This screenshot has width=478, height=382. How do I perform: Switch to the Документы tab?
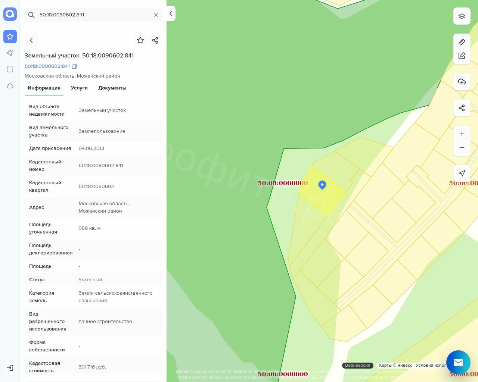point(112,88)
